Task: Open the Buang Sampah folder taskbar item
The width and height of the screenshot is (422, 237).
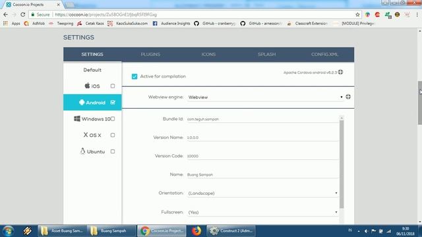Action: tap(111, 231)
